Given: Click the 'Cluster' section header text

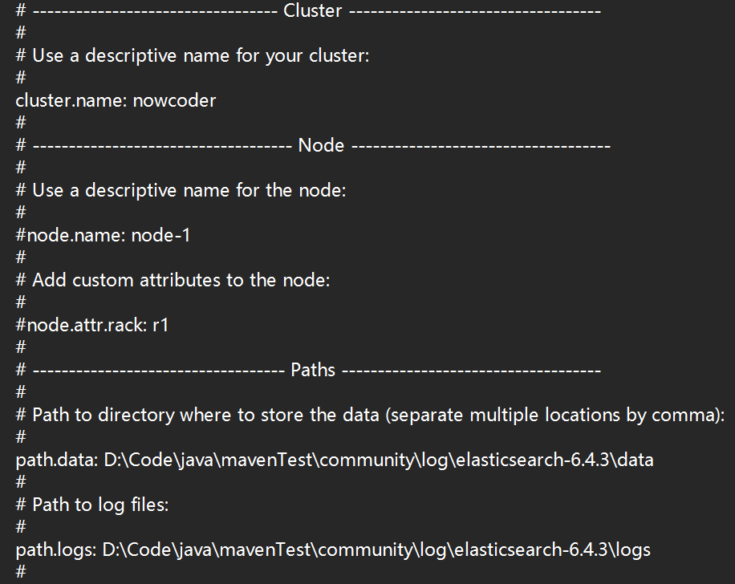Looking at the screenshot, I should [x=313, y=11].
